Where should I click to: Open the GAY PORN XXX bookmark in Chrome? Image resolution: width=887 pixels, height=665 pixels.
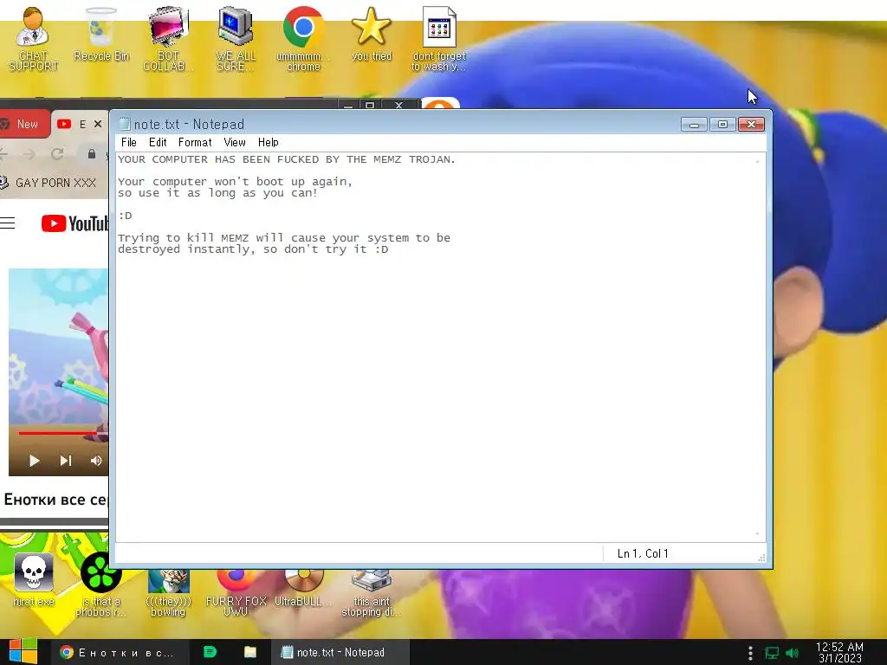point(49,183)
